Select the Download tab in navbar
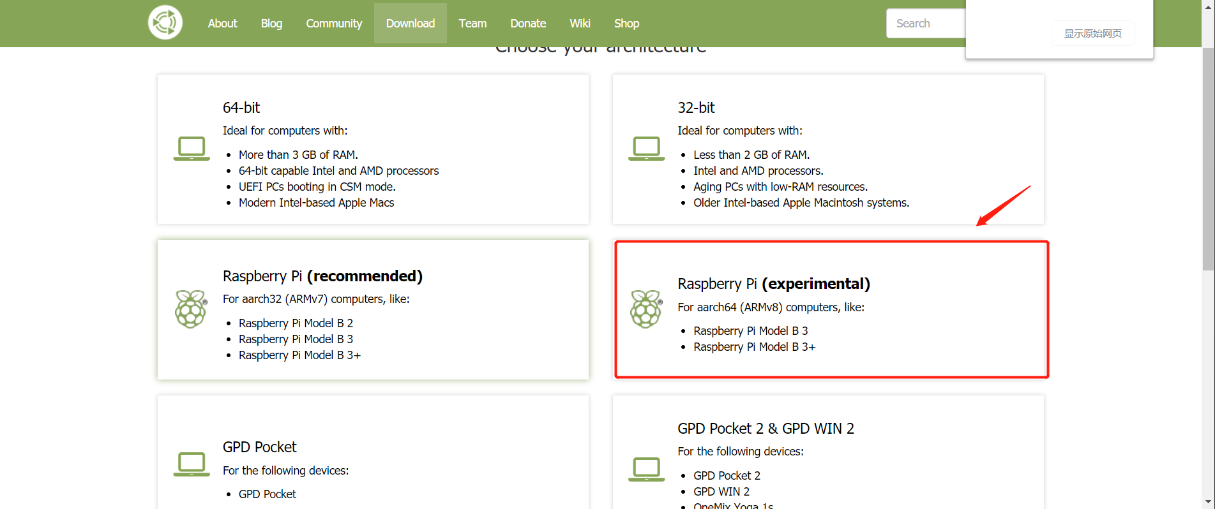Screen dimensions: 1215x509 click(x=411, y=24)
